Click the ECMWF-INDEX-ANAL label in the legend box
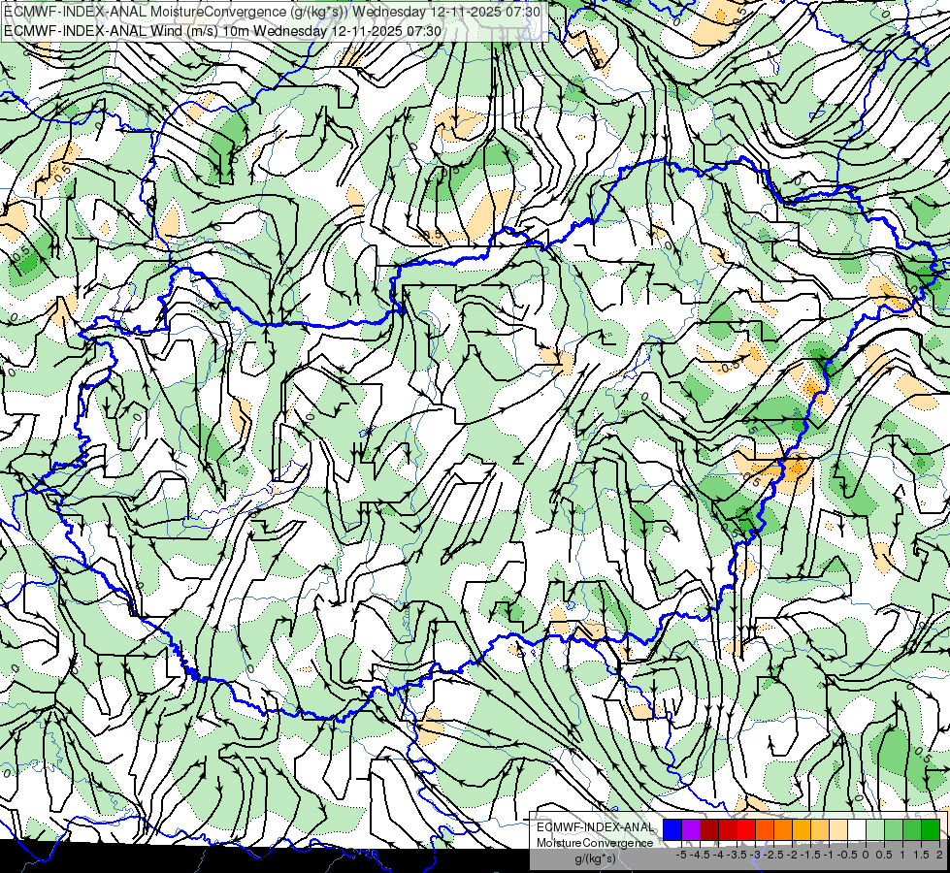Screen dimensions: 950x873 tap(595, 827)
